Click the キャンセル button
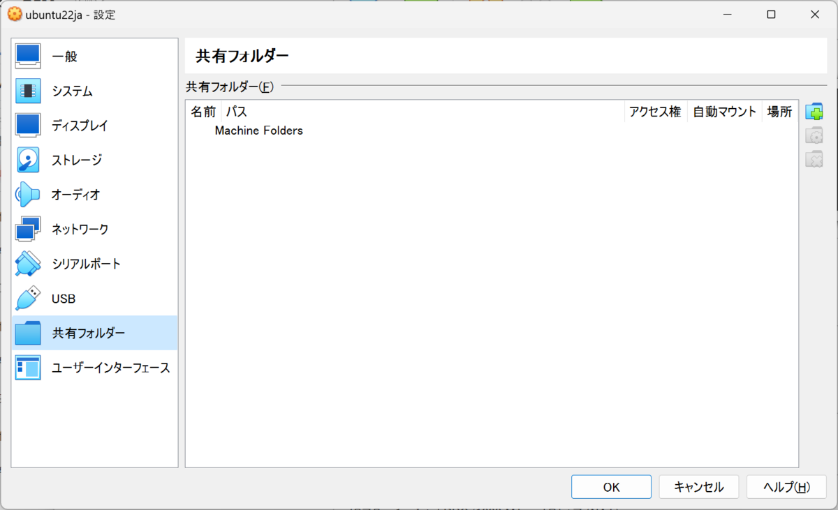838x510 pixels. point(699,487)
